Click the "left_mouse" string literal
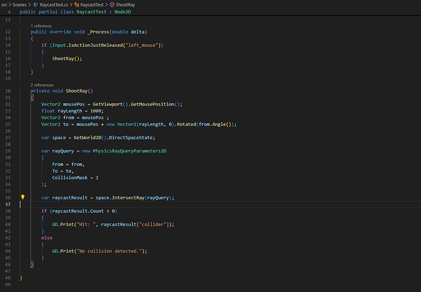This screenshot has width=421, height=292. click(x=142, y=45)
